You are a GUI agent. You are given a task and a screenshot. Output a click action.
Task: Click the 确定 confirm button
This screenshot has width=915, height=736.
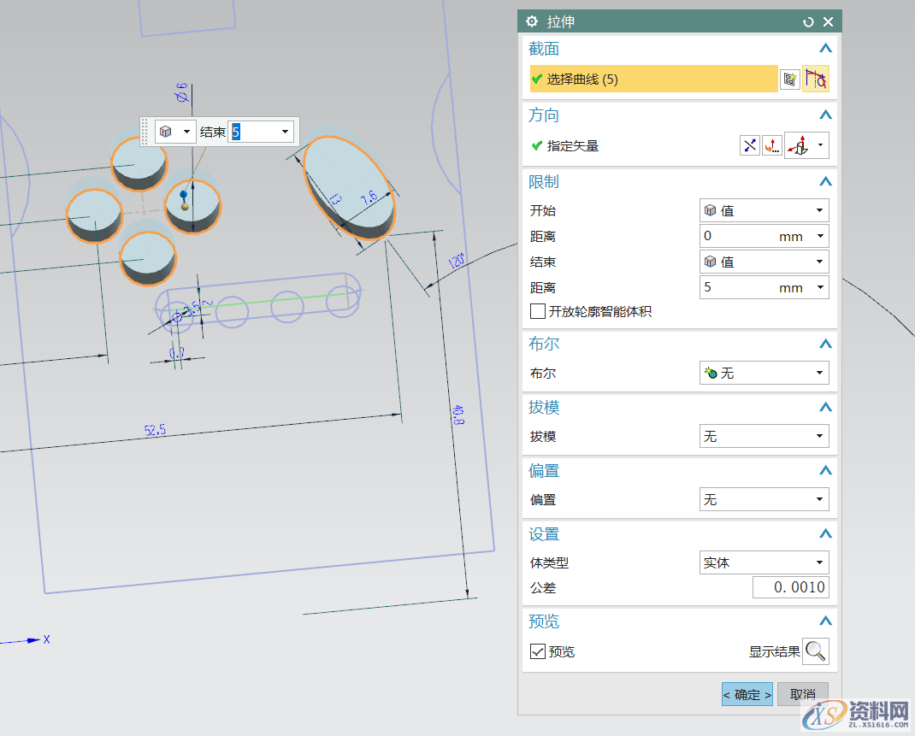(746, 694)
